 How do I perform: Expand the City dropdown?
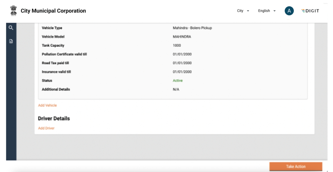(243, 11)
